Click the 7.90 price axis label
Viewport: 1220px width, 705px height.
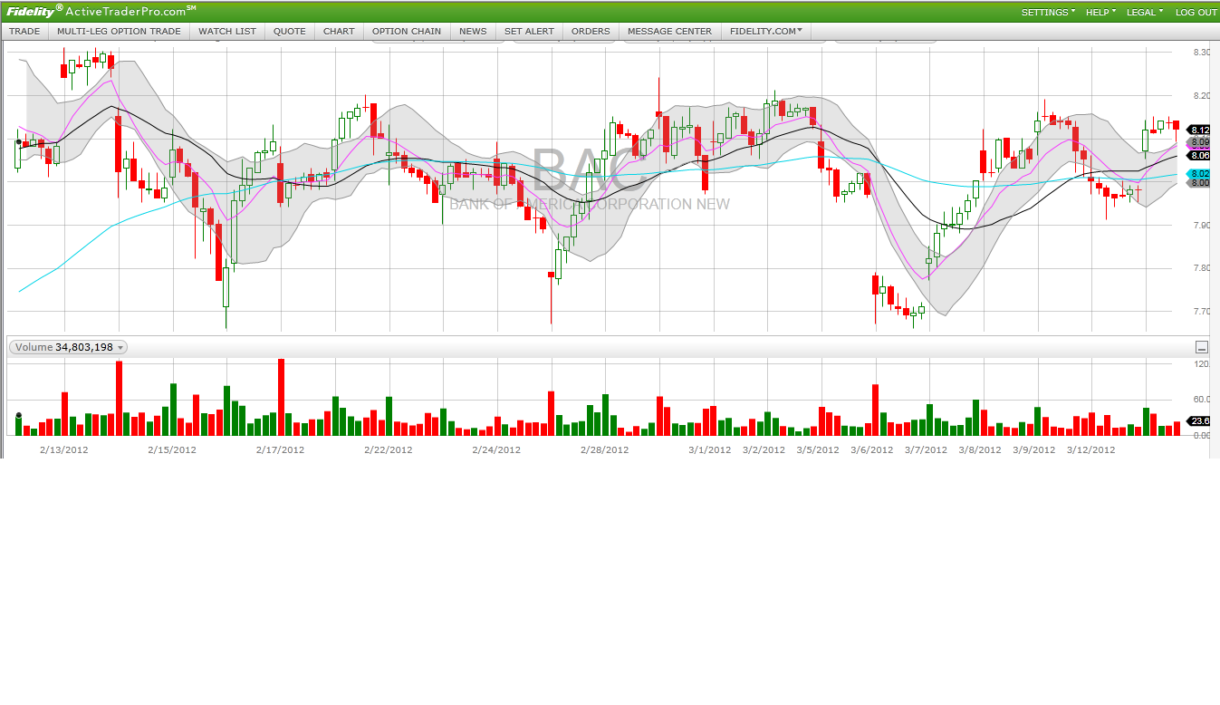pos(1202,225)
